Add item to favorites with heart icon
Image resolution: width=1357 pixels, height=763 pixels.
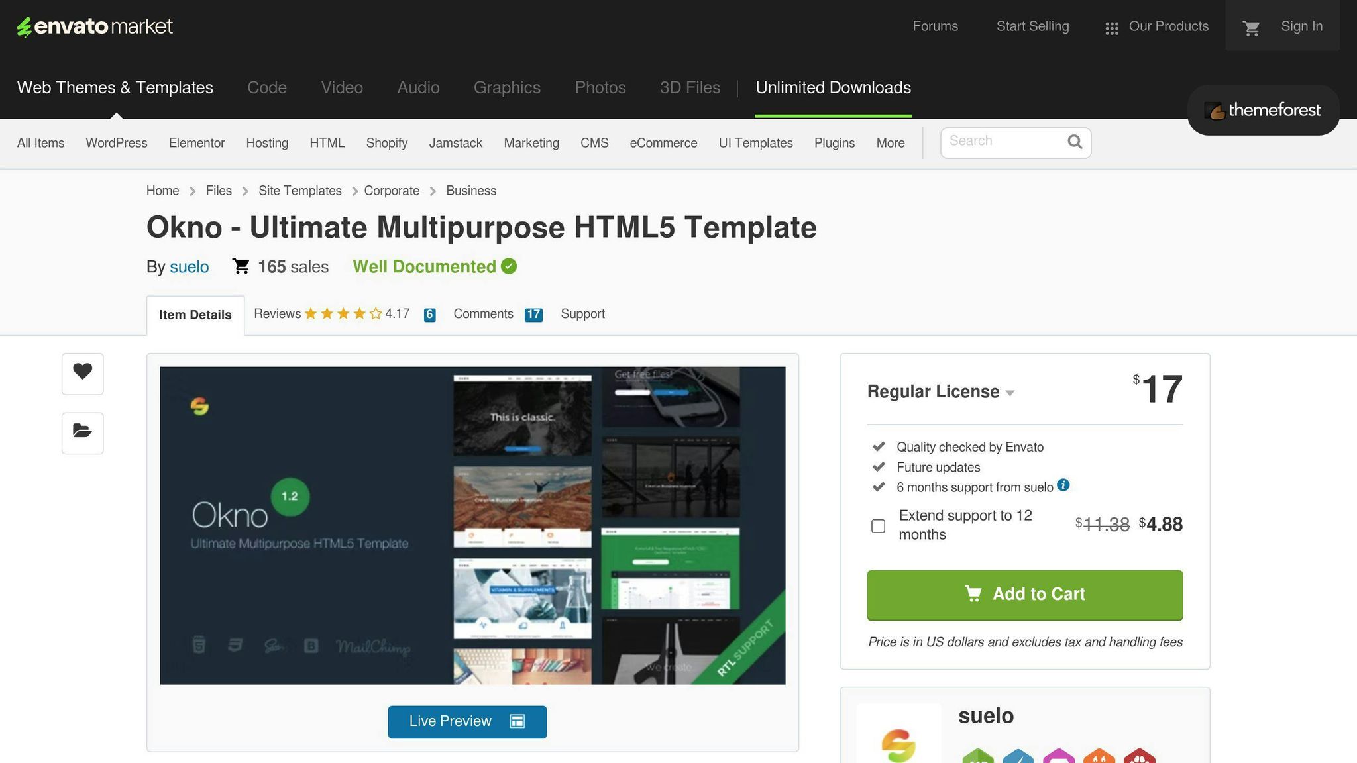(x=83, y=374)
